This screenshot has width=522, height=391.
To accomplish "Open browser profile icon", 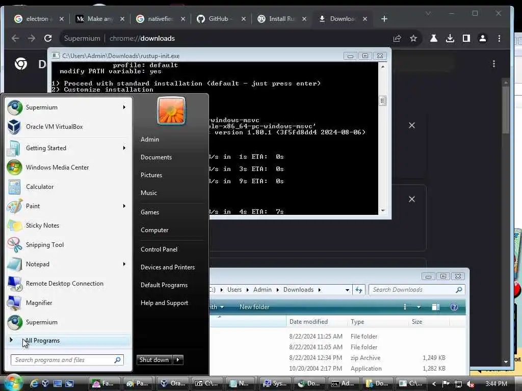I will (482, 39).
